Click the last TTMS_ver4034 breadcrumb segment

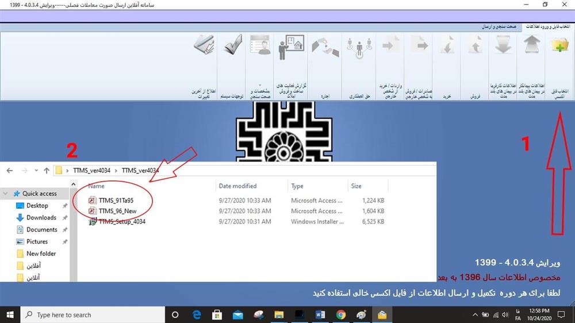coord(140,171)
